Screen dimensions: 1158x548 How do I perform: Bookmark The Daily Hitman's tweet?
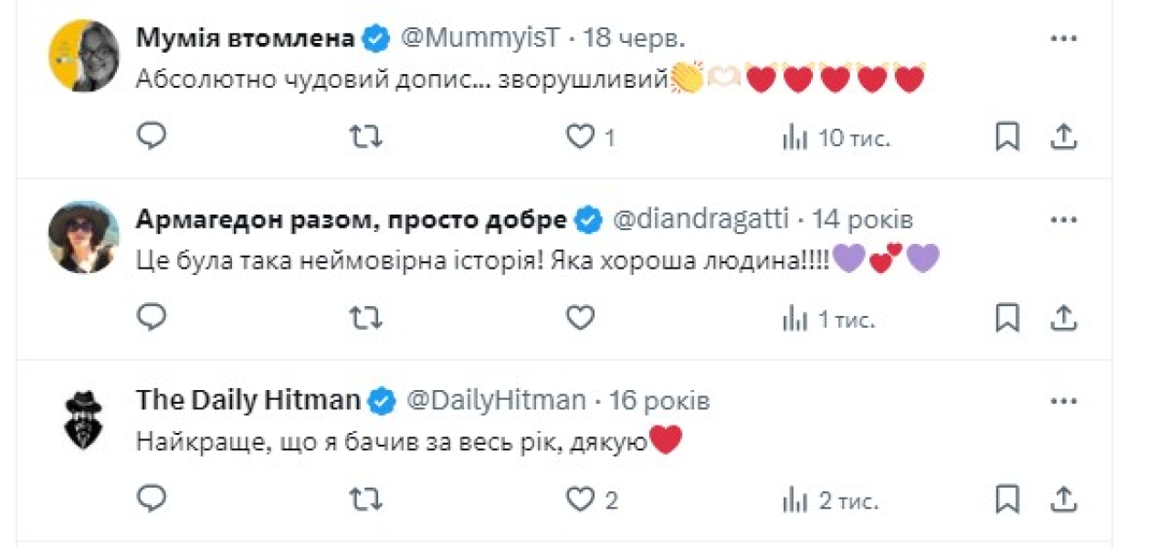[x=1005, y=501]
